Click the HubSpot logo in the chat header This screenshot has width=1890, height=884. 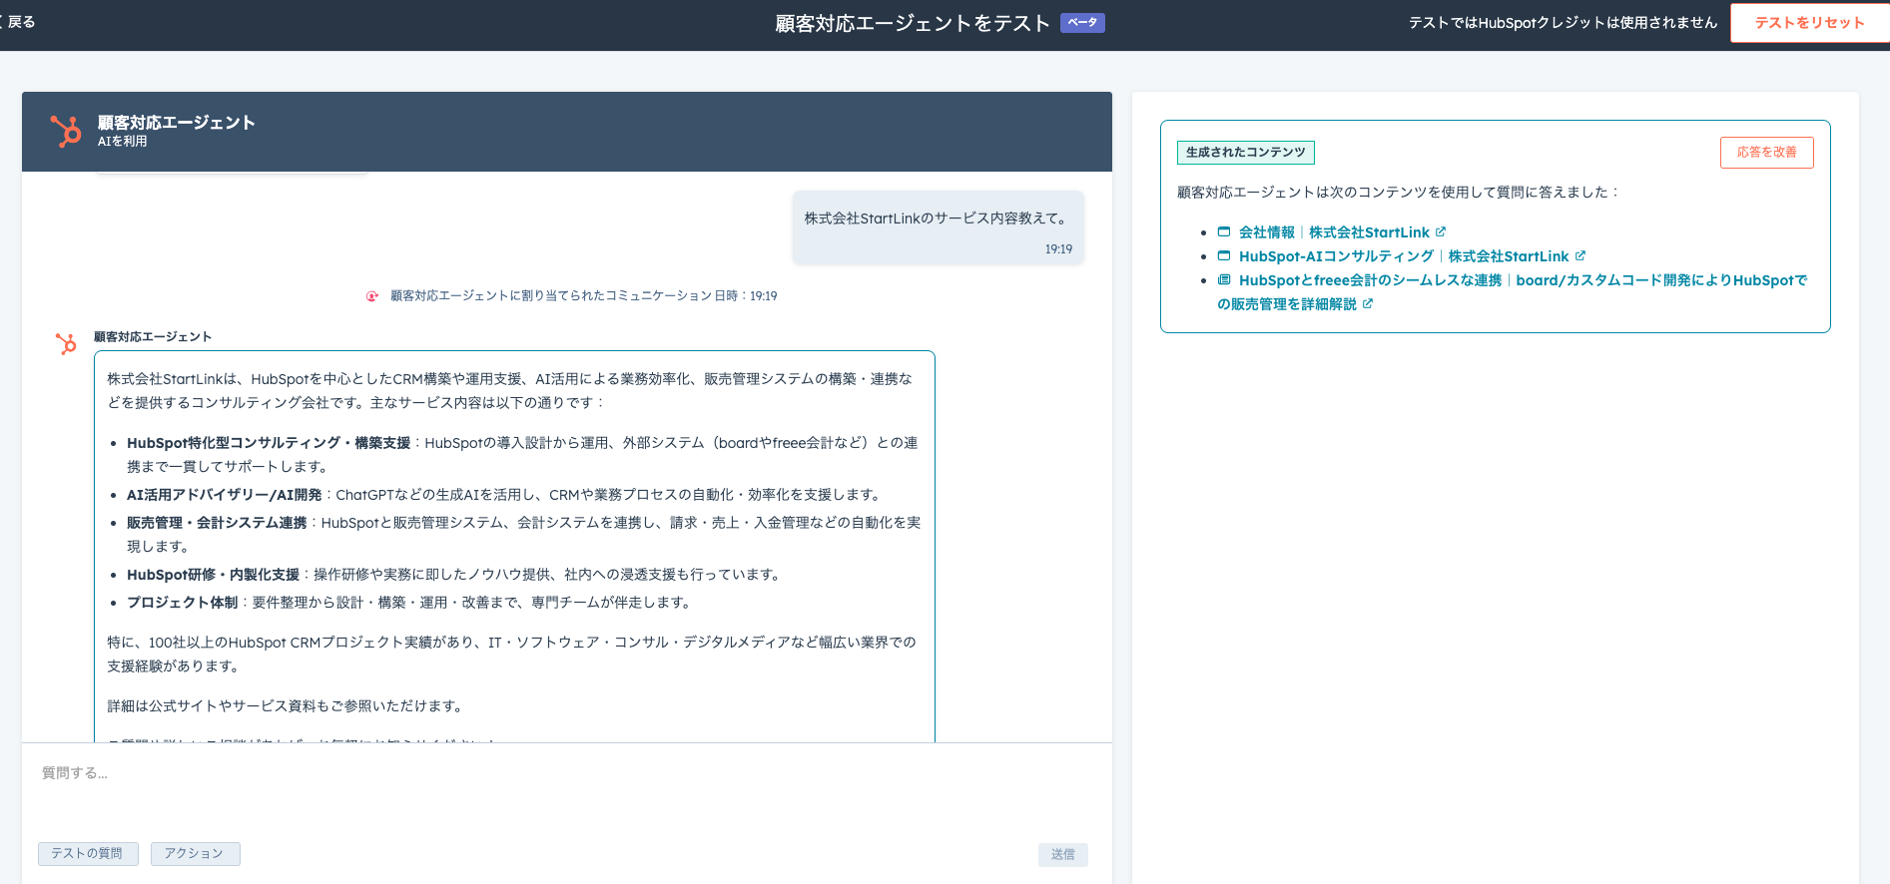point(66,132)
